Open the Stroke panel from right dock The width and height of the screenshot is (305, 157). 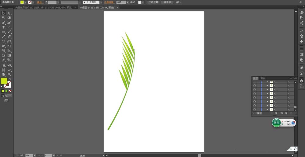[302, 49]
